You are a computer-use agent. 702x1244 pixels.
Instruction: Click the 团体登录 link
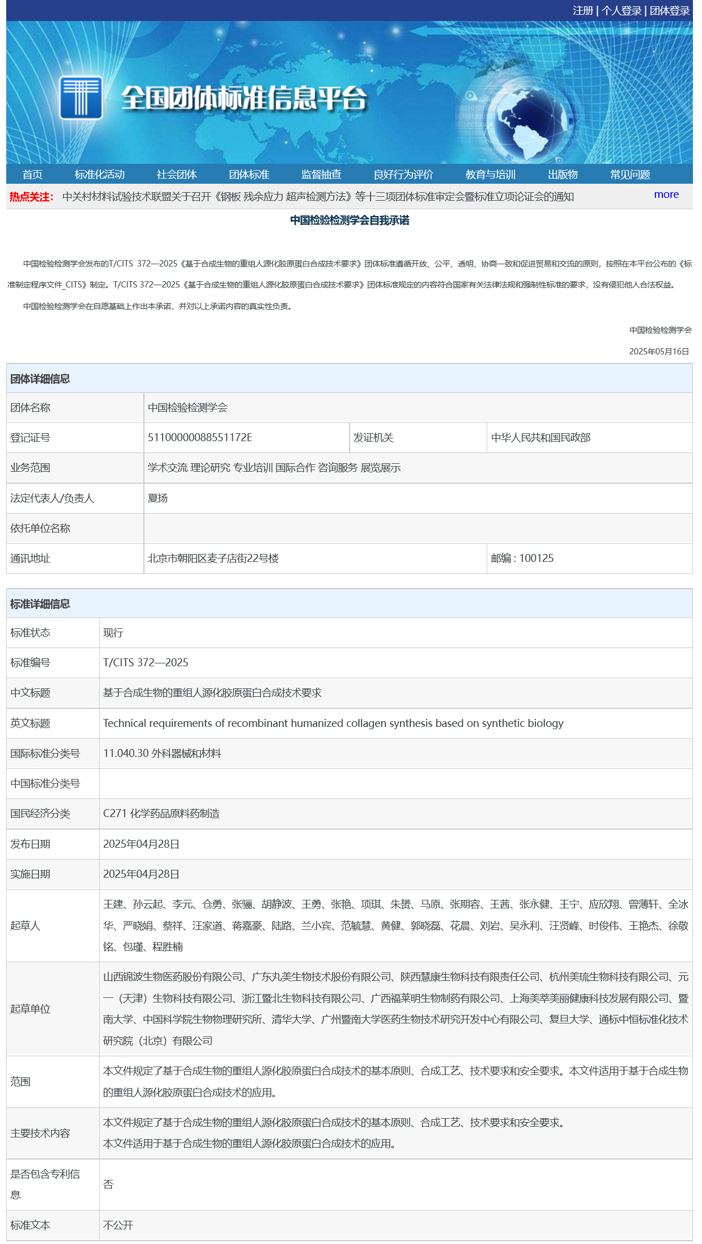pos(669,11)
